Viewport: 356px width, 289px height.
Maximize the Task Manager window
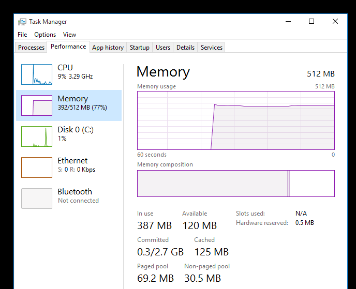click(x=311, y=22)
